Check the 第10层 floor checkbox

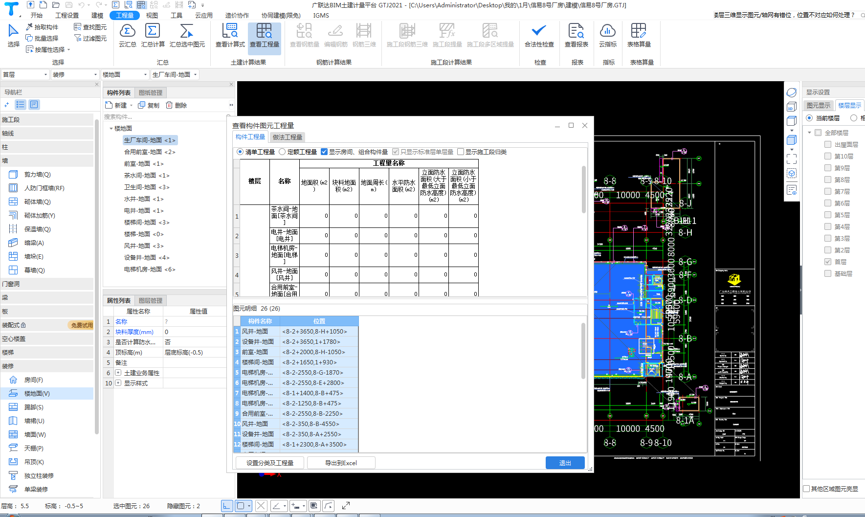point(828,156)
